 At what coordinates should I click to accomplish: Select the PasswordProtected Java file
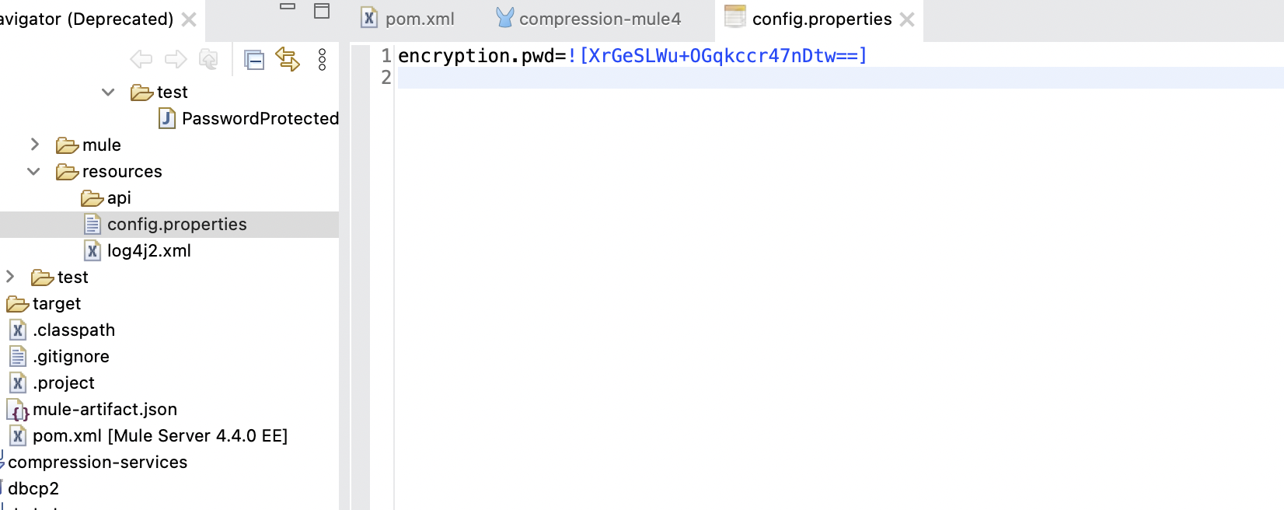coord(260,119)
